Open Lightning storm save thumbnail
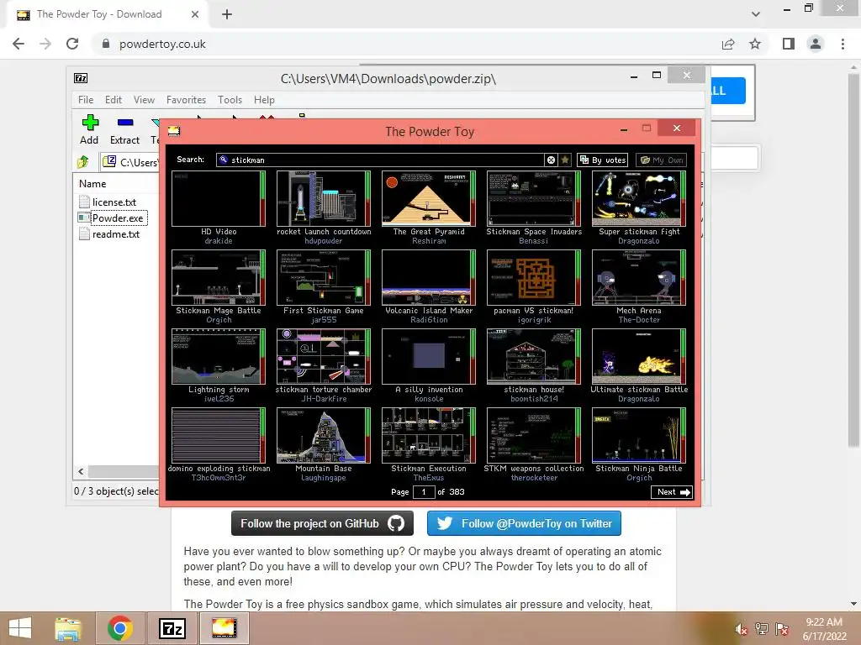Viewport: 861px width, 645px height. pos(218,356)
